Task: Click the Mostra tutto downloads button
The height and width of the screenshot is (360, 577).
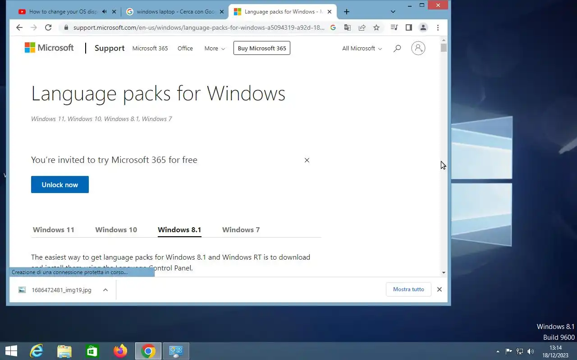Action: tap(408, 289)
